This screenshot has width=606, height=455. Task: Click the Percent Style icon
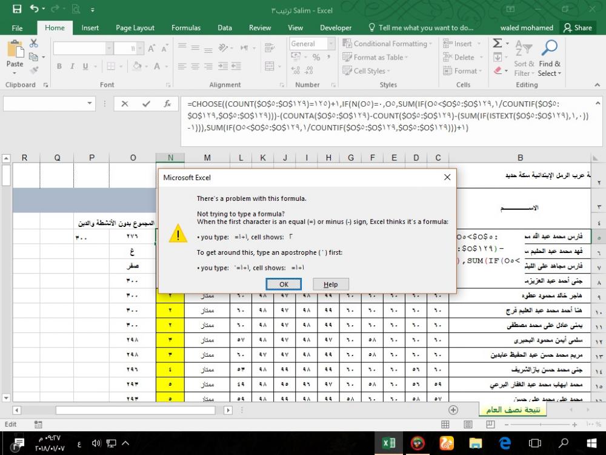tap(316, 57)
